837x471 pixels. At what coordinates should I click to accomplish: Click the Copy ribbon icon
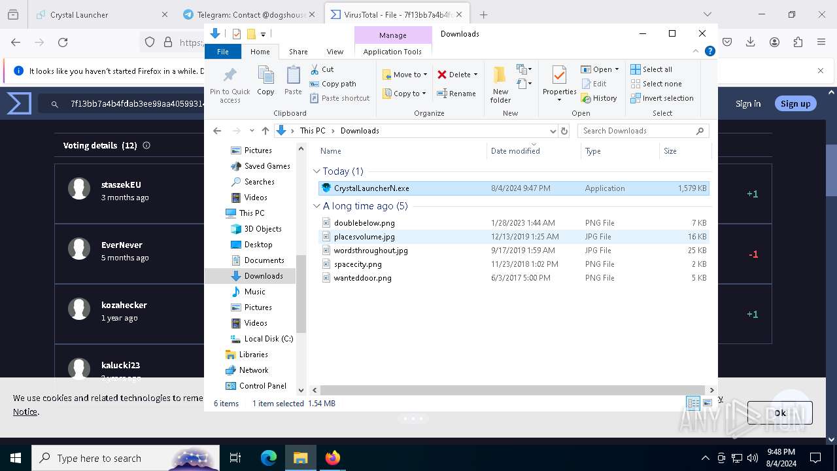(265, 75)
